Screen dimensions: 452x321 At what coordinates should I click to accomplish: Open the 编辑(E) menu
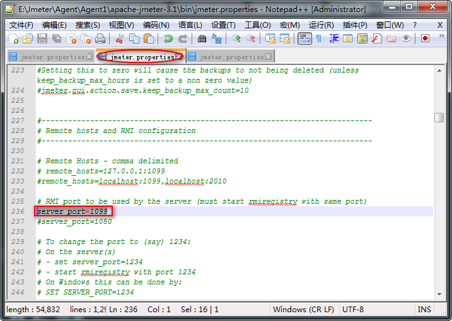pyautogui.click(x=54, y=25)
